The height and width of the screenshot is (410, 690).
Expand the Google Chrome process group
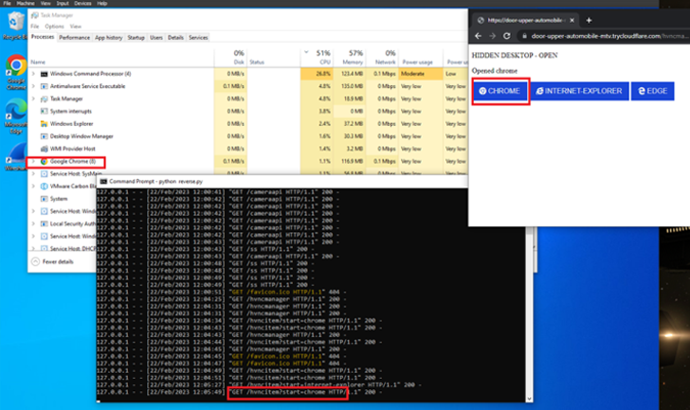(34, 161)
